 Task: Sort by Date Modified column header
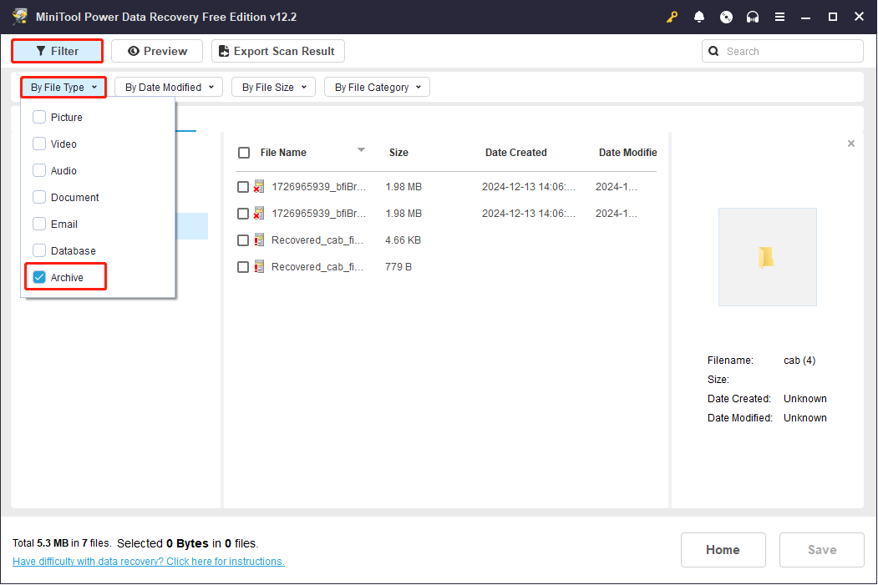[x=627, y=152]
